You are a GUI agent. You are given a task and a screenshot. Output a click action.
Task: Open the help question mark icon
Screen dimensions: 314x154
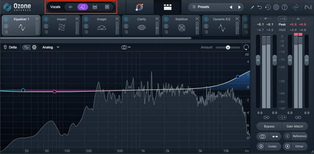(285, 7)
